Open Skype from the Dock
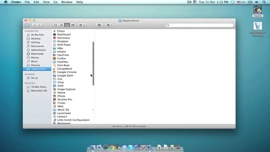This screenshot has width=270, height=152. [131, 147]
